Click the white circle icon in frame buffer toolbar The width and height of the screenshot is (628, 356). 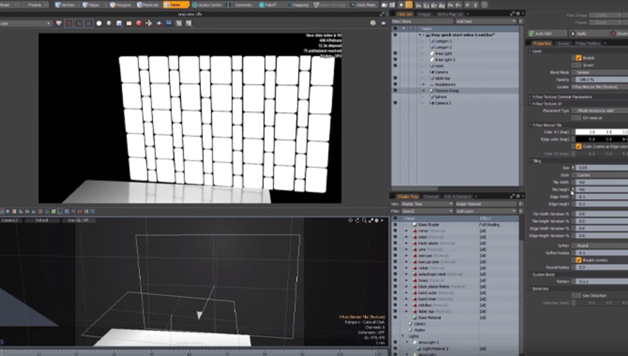tap(99, 23)
